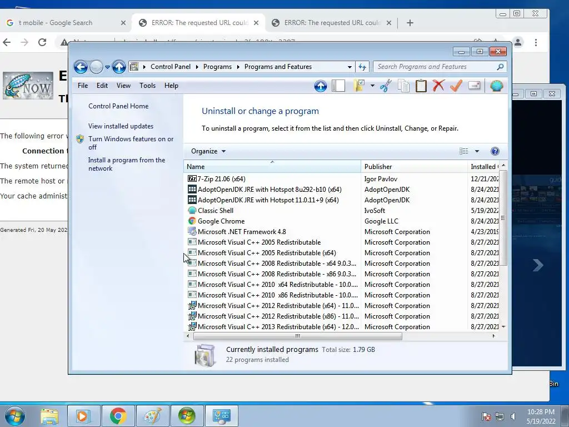569x427 pixels.
Task: Click Chrome's back arrow icon
Action: tap(7, 42)
